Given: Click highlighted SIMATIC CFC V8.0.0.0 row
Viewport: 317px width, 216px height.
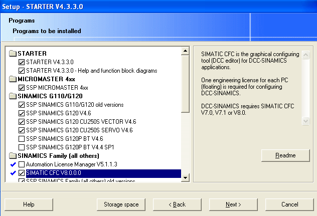Looking at the screenshot, I should click(103, 173).
